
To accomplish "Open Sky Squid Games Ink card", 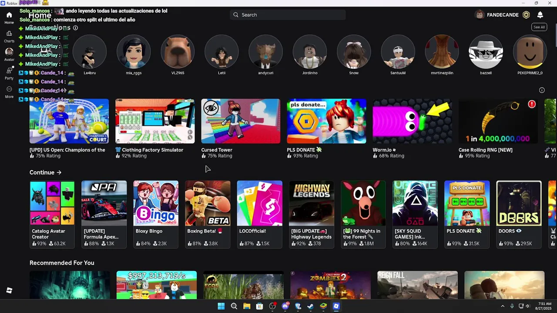I will click(415, 214).
